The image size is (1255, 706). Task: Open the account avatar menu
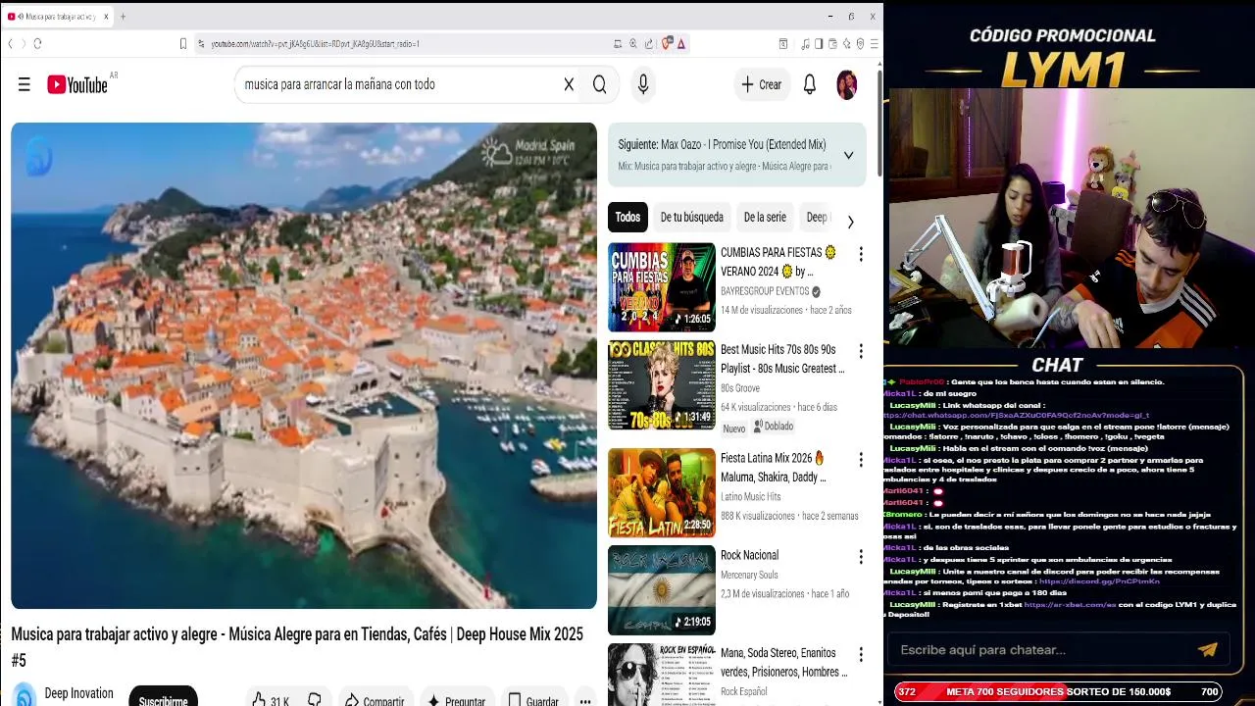click(846, 84)
